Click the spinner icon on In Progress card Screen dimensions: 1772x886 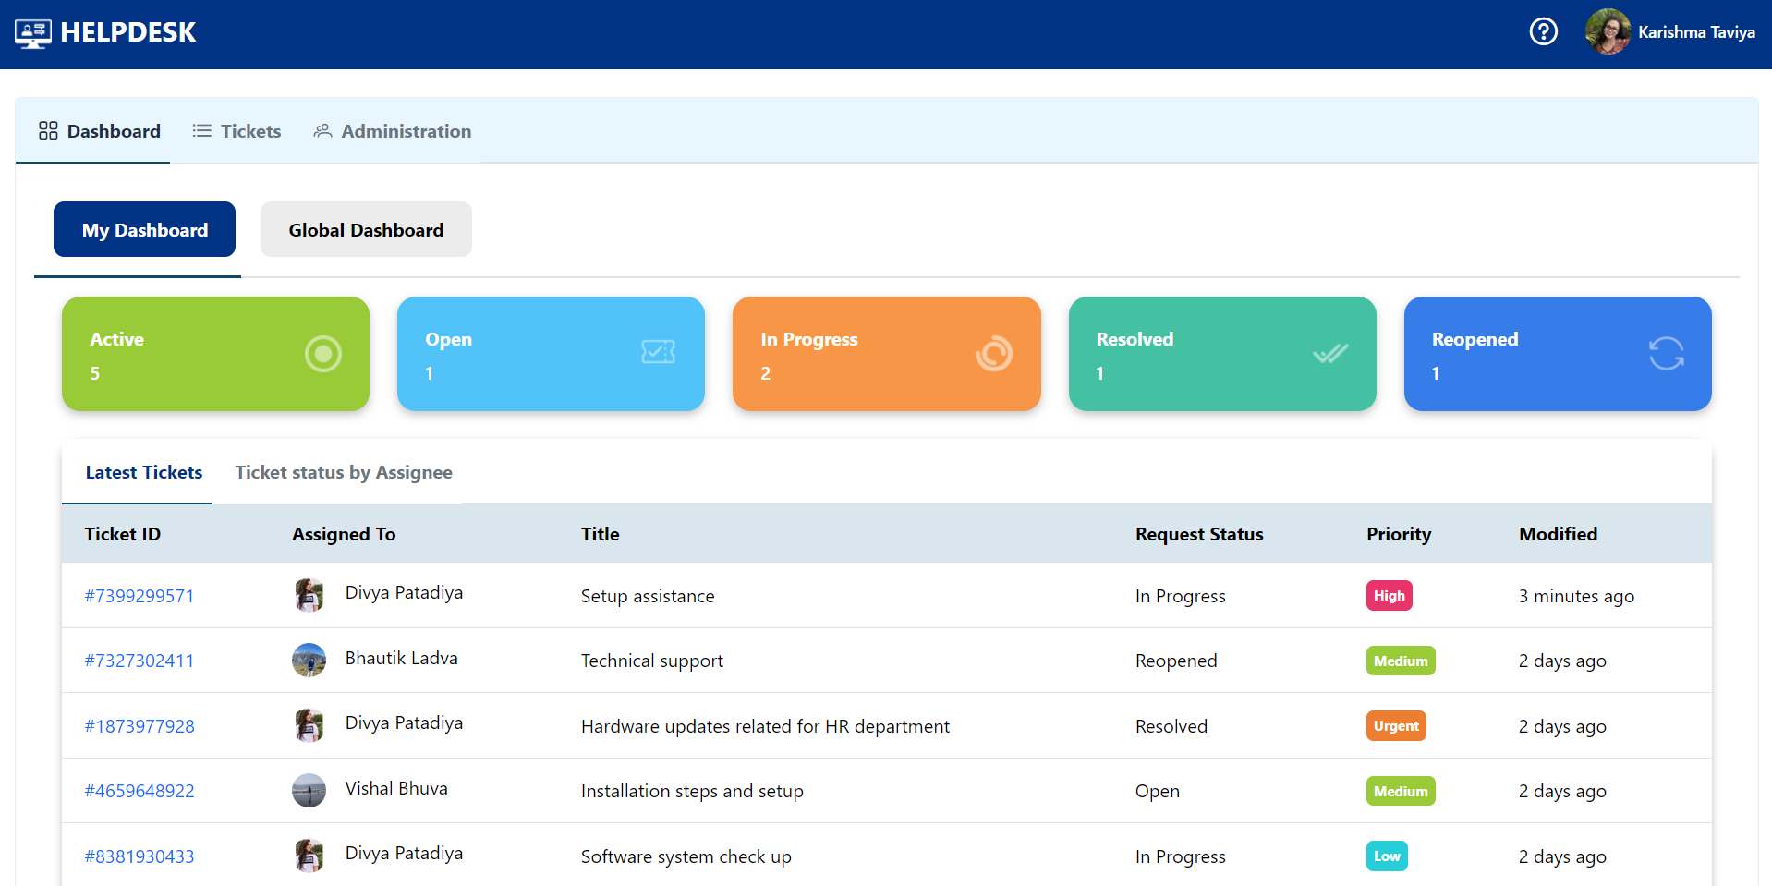coord(993,354)
